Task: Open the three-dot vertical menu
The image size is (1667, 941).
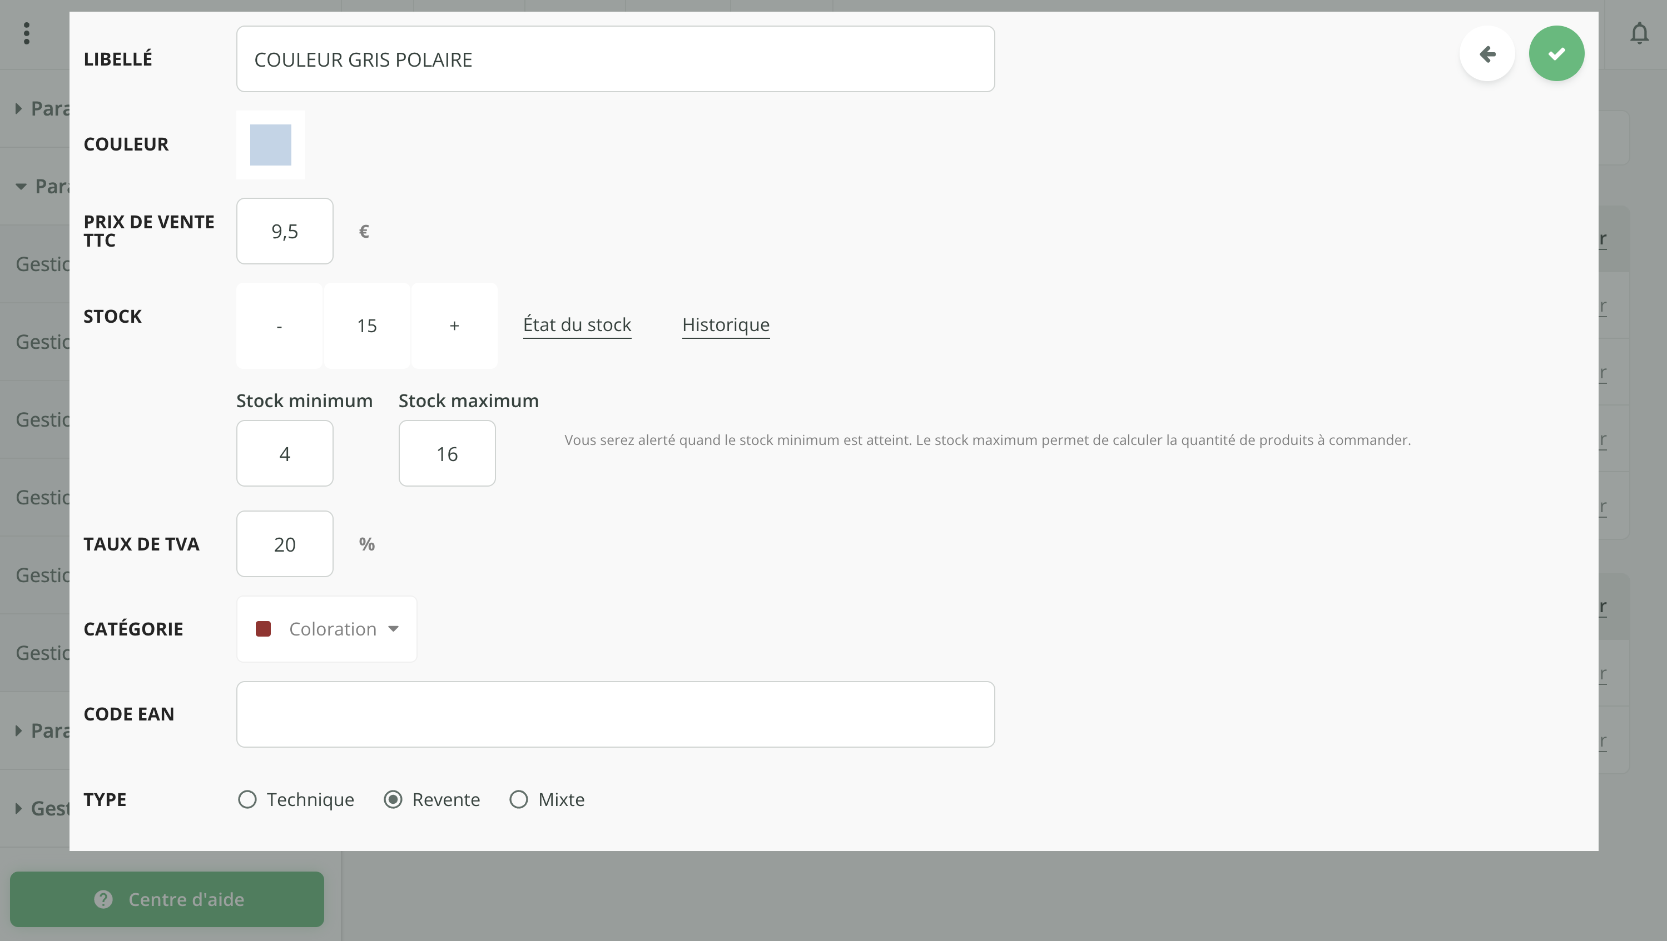Action: coord(27,33)
